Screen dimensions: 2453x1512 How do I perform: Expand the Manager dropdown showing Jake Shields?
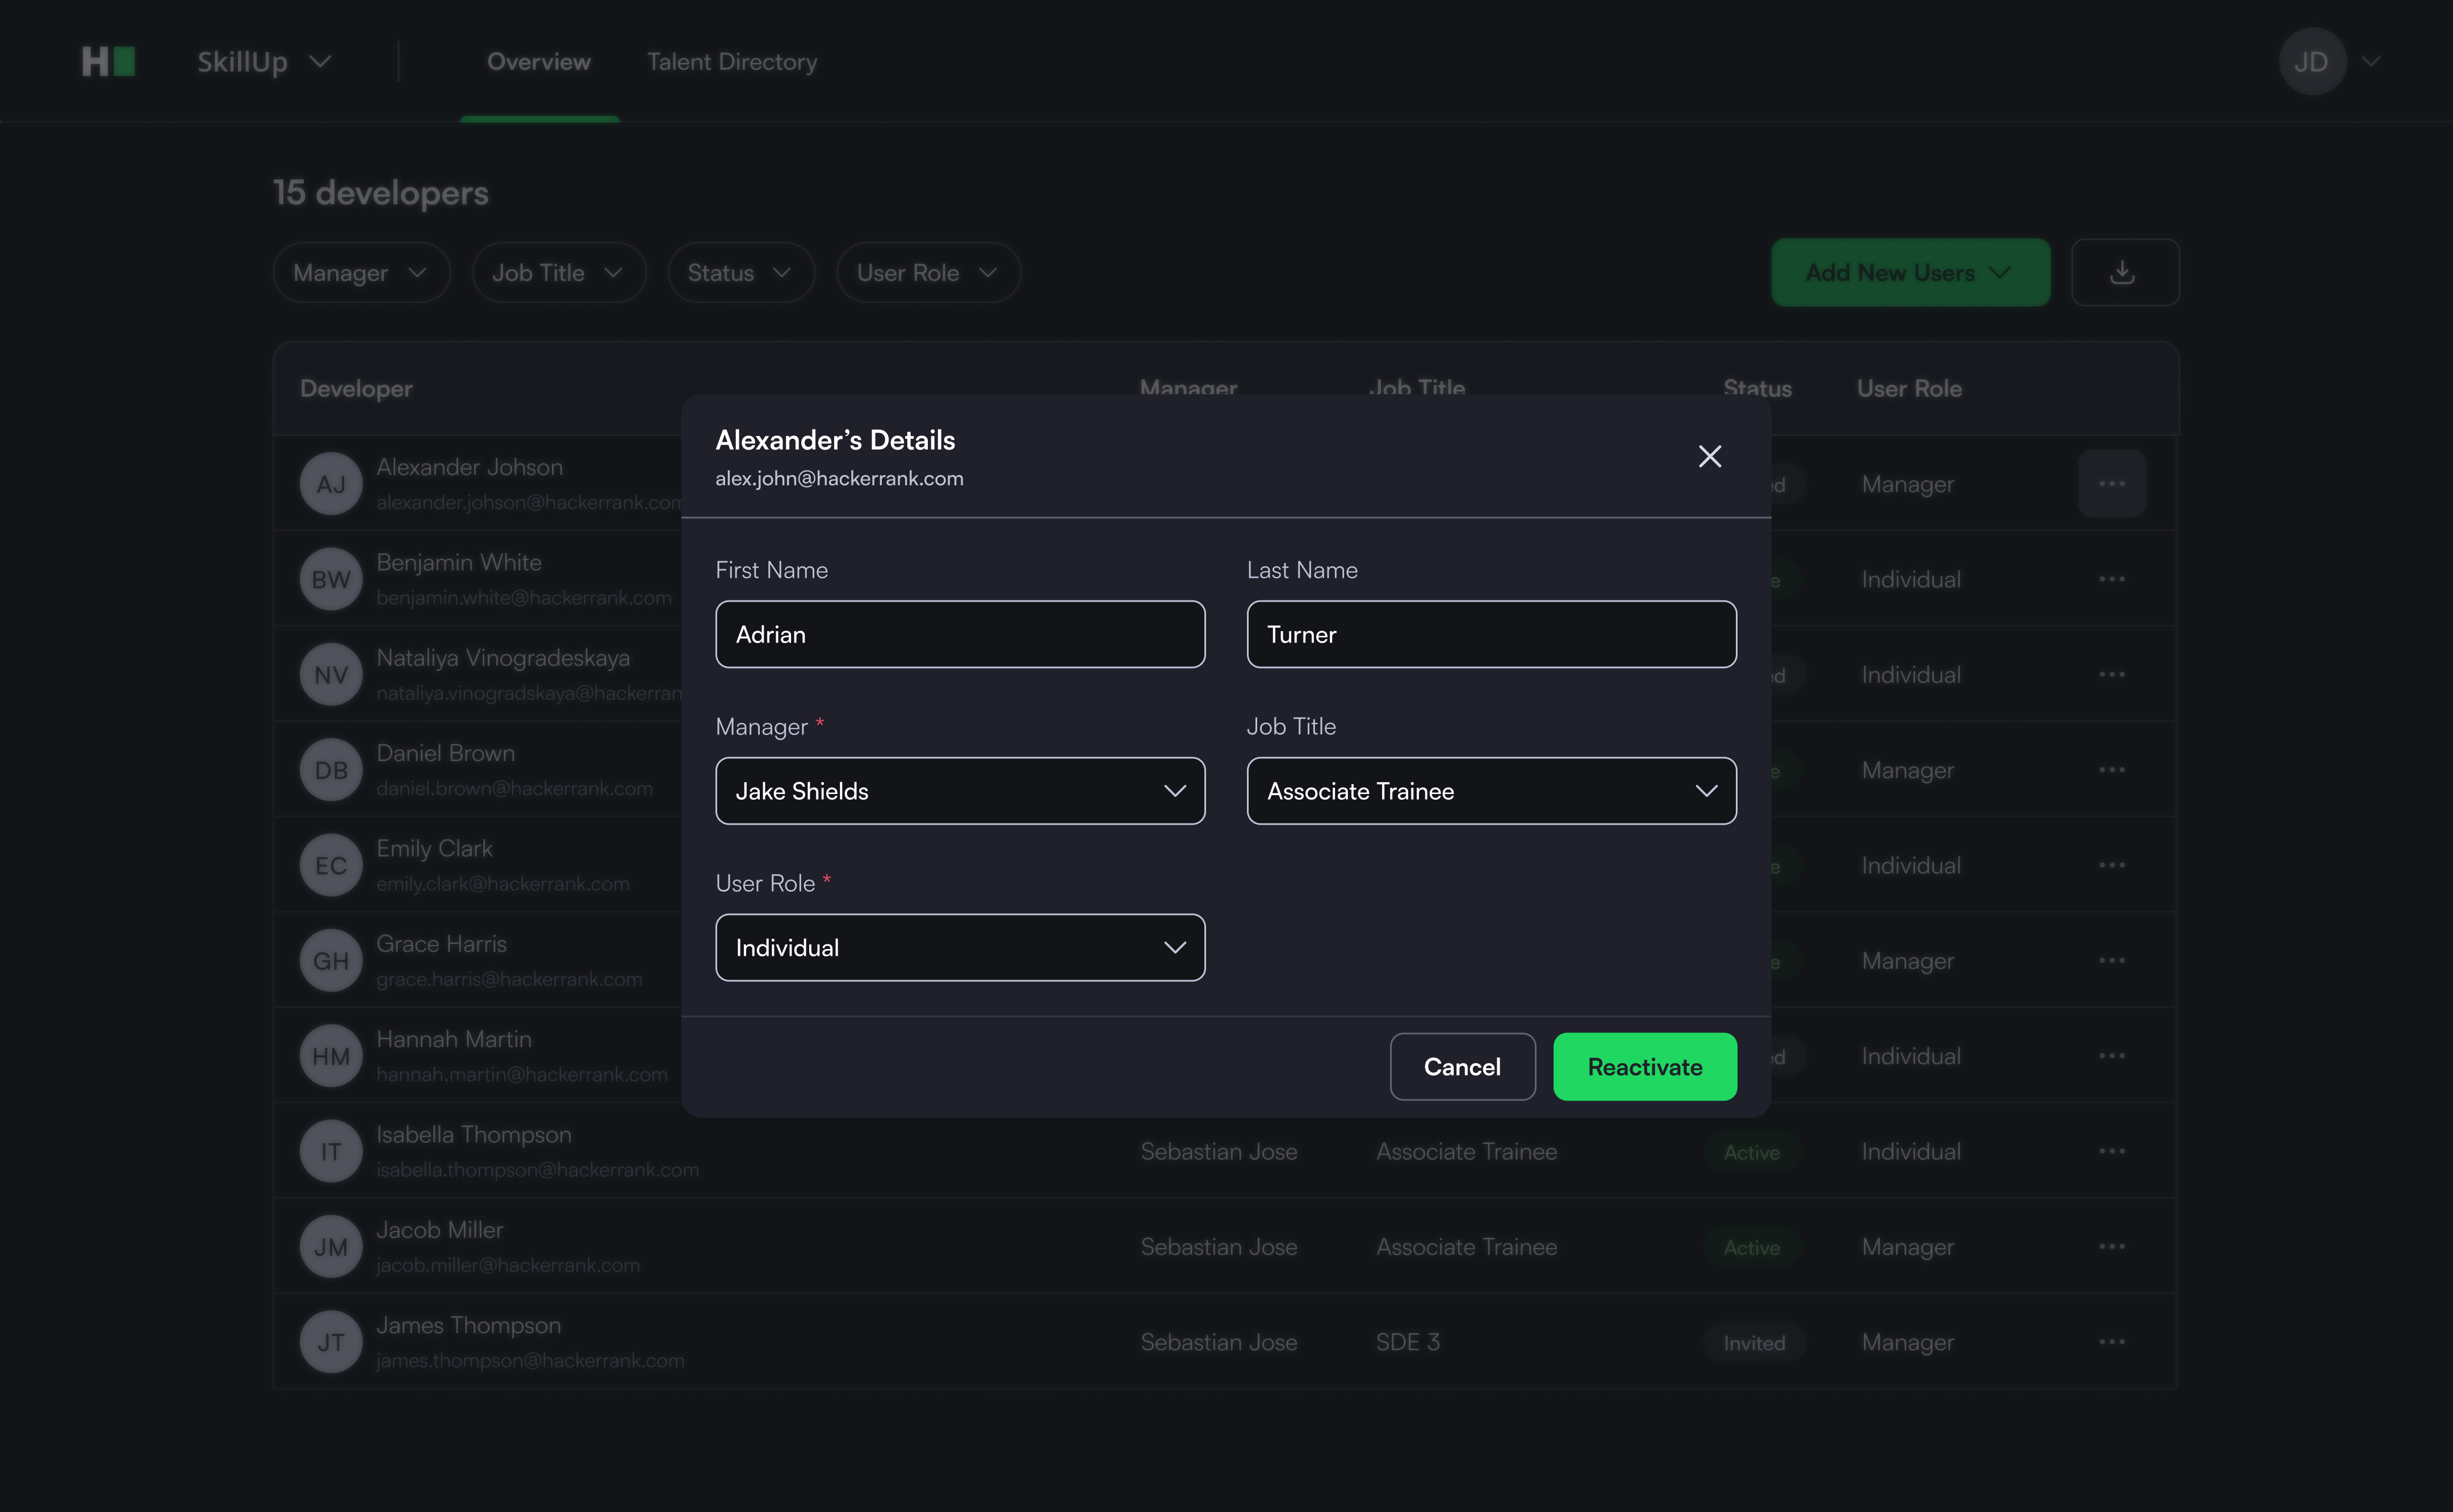960,791
